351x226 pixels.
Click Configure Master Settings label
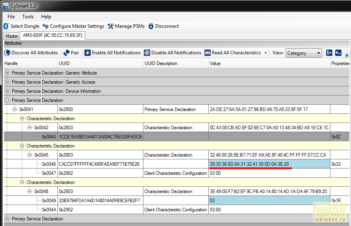click(x=77, y=26)
